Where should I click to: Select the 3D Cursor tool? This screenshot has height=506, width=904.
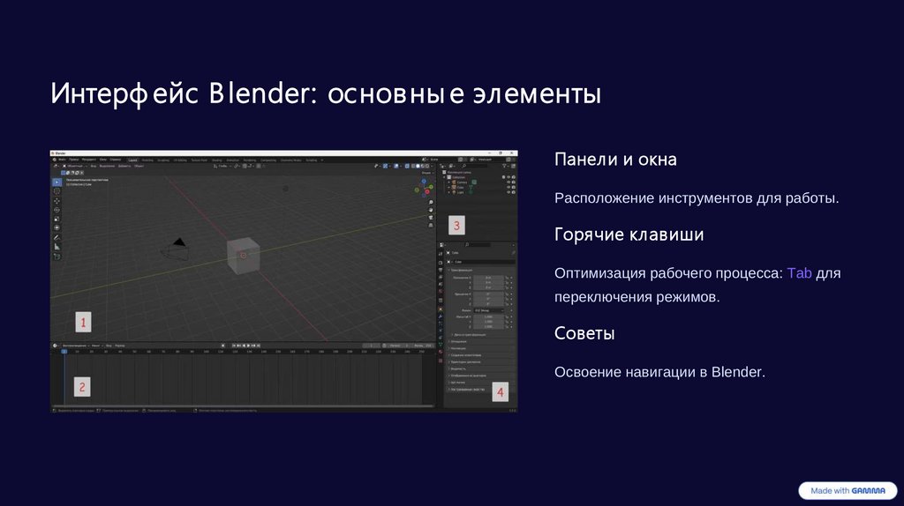click(x=56, y=191)
